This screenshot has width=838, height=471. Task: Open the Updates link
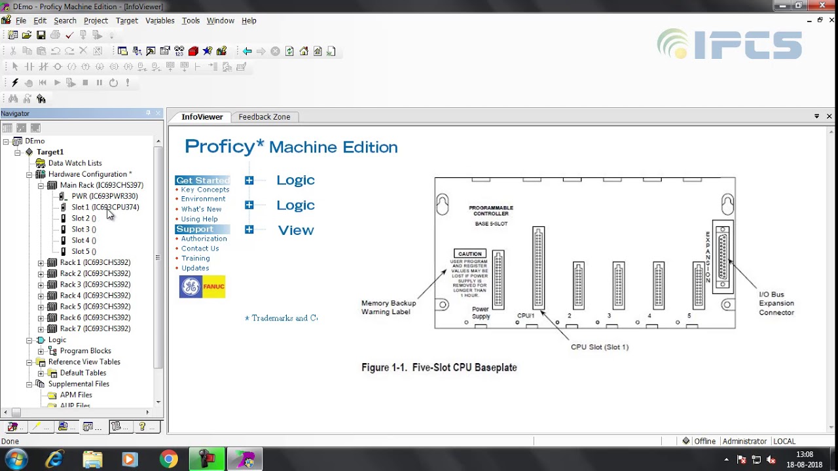tap(195, 268)
